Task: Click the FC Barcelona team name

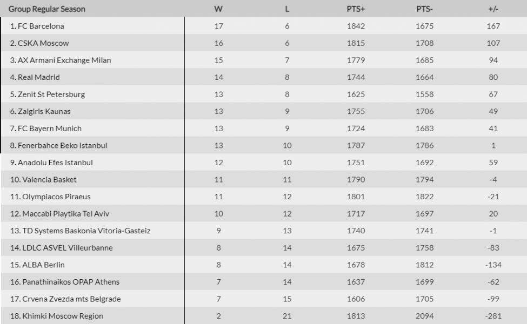Action: (41, 26)
